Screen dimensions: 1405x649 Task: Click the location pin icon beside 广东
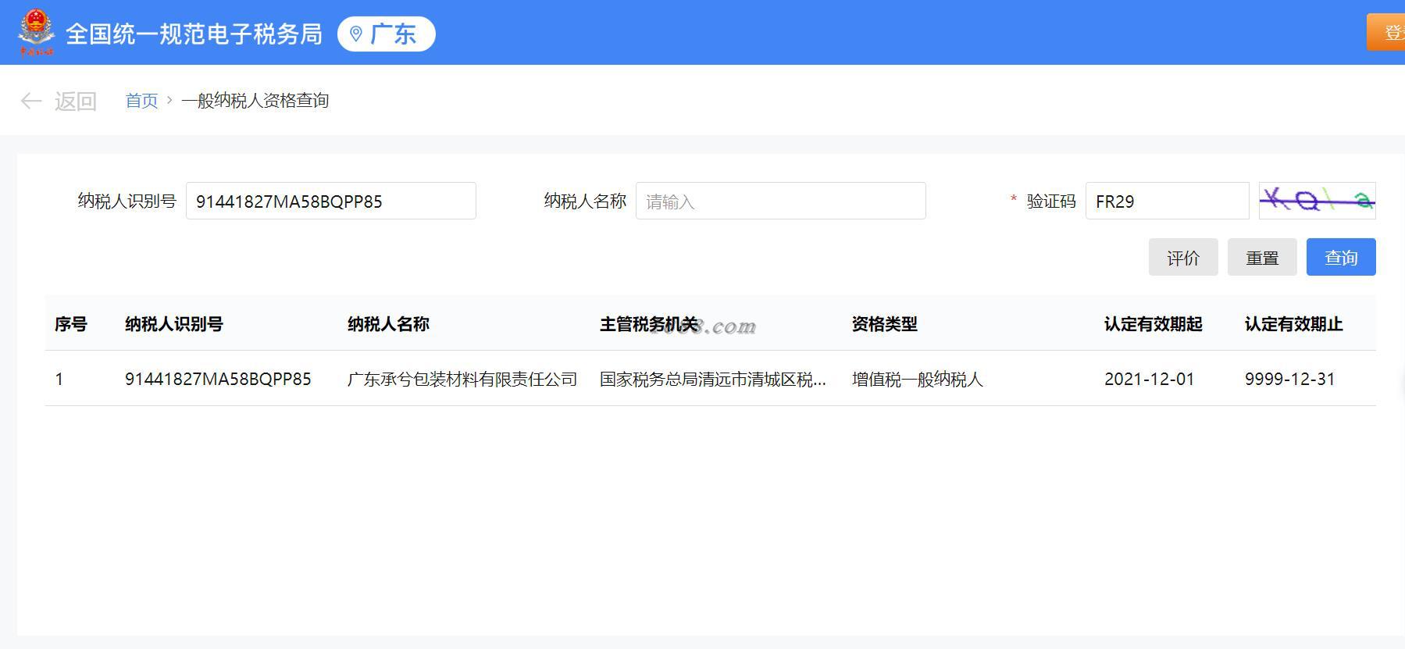(x=356, y=34)
